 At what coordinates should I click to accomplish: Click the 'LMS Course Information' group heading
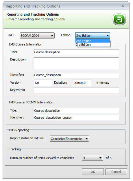coord(25,44)
